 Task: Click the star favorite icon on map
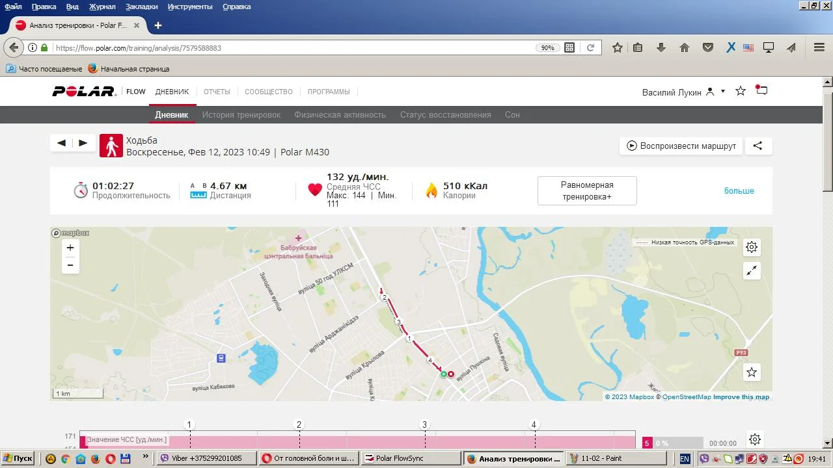click(752, 372)
